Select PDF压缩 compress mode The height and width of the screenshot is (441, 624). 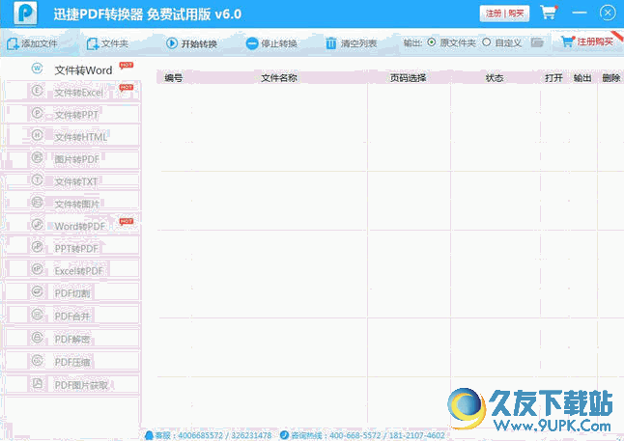point(71,362)
